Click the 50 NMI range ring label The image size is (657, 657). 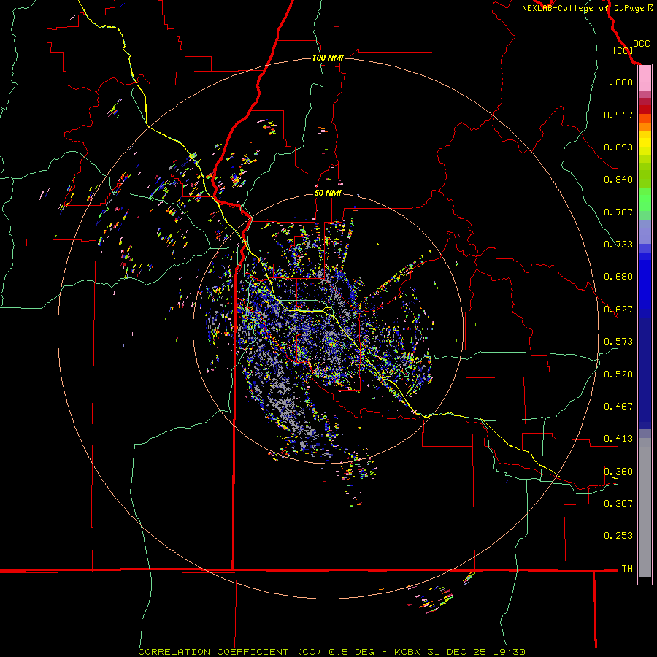pos(328,193)
